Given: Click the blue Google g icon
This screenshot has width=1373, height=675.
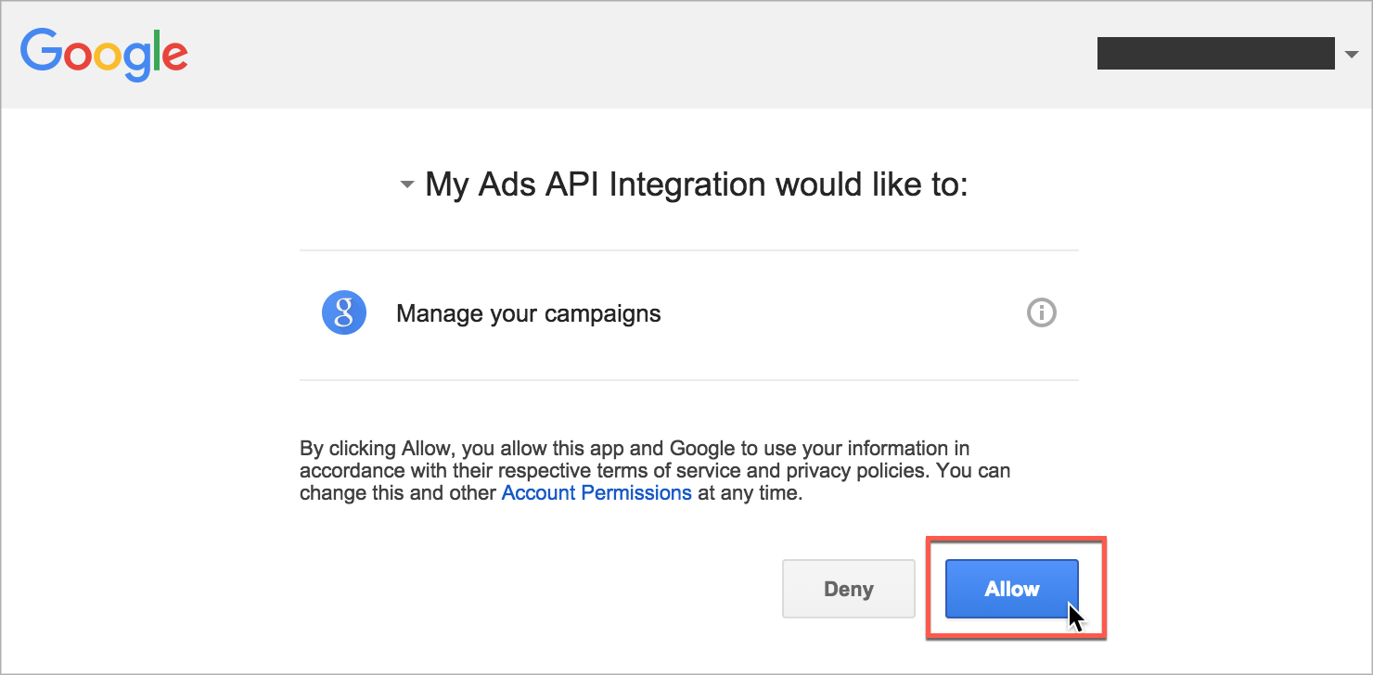Looking at the screenshot, I should [344, 313].
